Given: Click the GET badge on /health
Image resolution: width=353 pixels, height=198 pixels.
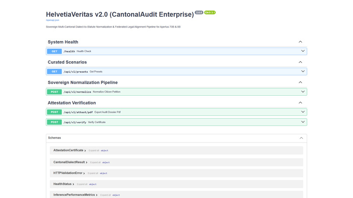Looking at the screenshot, I should 54,51.
